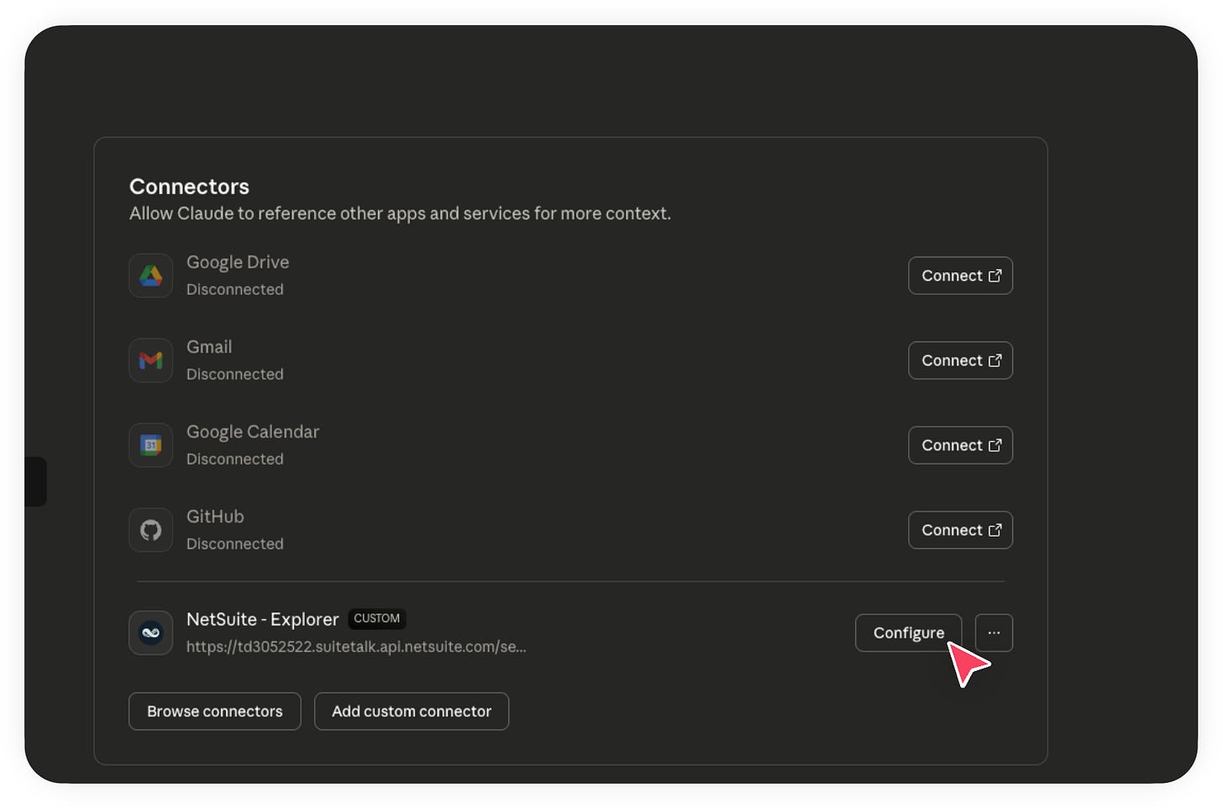Select the Google Calendar name text
Screen dimensions: 1223x808
[x=253, y=432]
